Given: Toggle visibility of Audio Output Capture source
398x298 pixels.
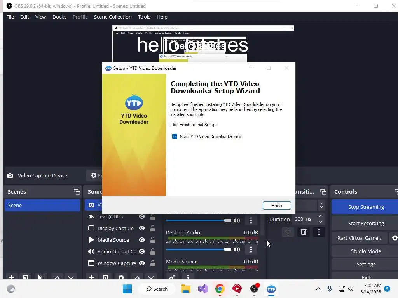Looking at the screenshot, I should pos(142,251).
